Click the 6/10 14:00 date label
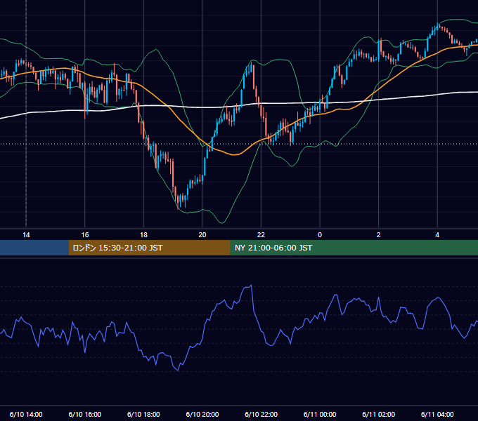 coord(26,414)
